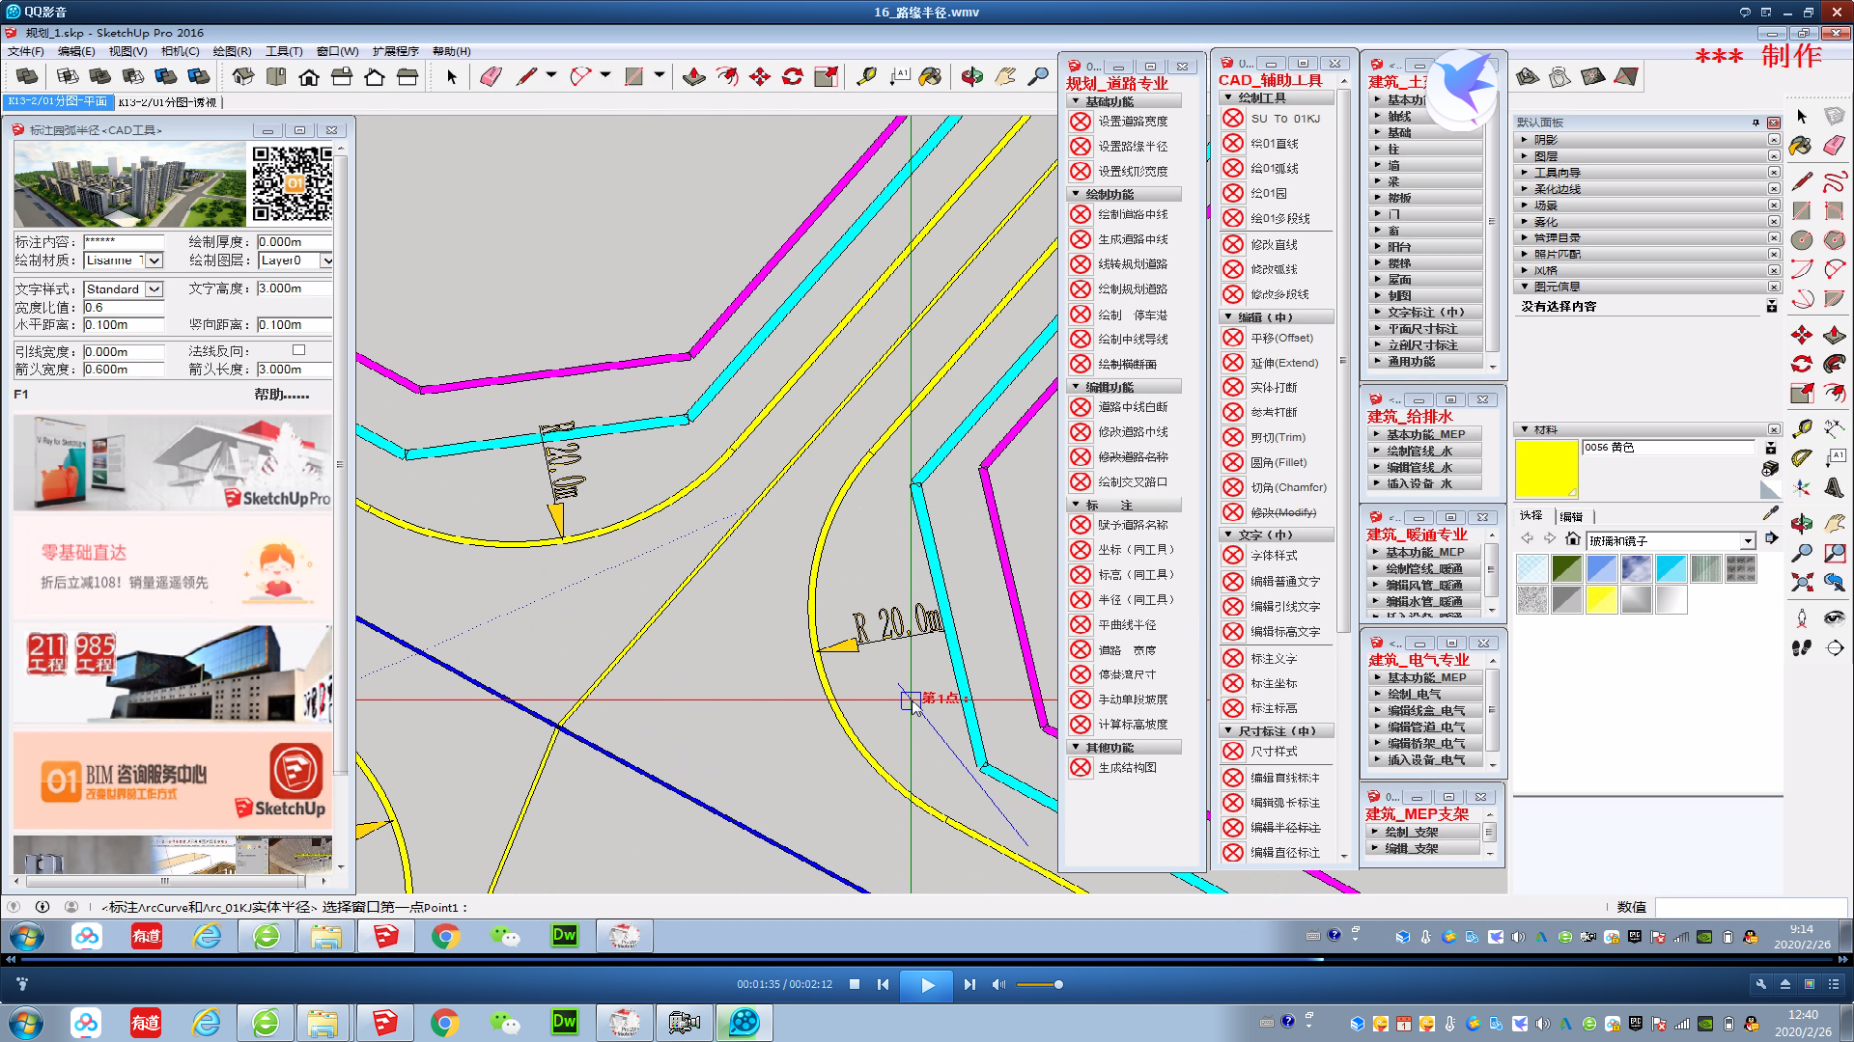Select the Follow Me tool in right toolbar
Image resolution: width=1854 pixels, height=1042 pixels.
coord(1835,365)
